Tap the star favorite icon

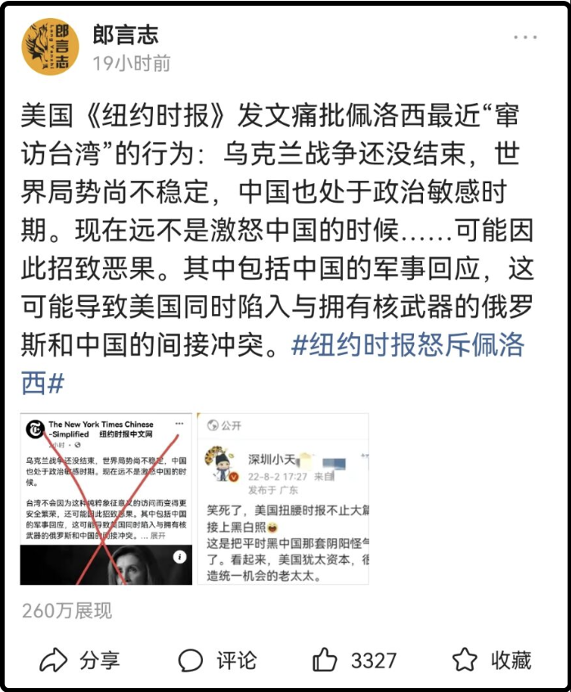click(465, 659)
